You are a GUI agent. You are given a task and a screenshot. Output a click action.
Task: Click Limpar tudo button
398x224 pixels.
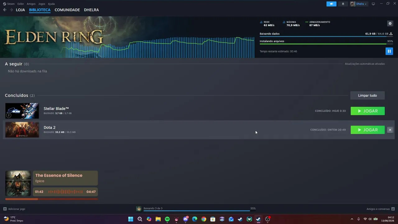368,96
